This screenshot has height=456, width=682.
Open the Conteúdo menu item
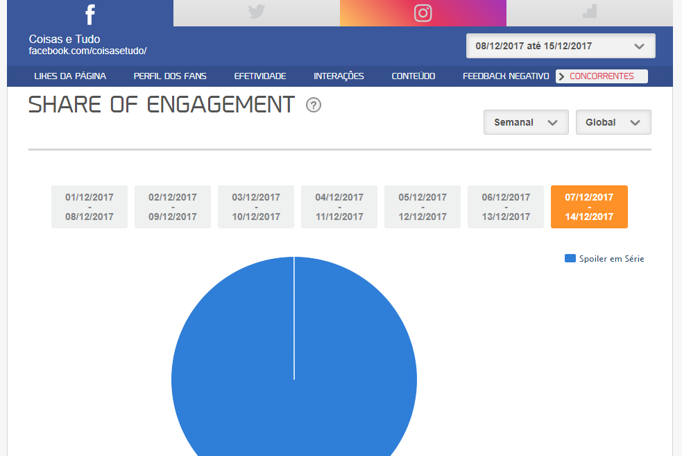coord(414,76)
